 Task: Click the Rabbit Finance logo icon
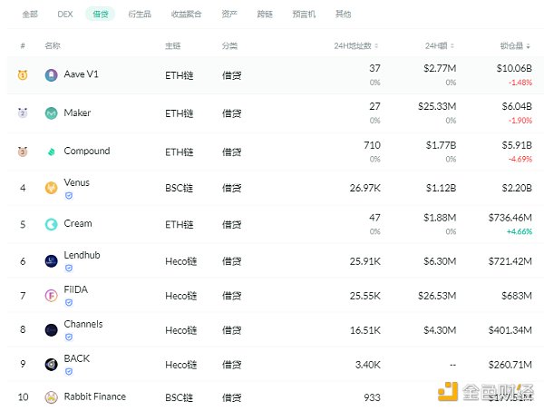52,397
